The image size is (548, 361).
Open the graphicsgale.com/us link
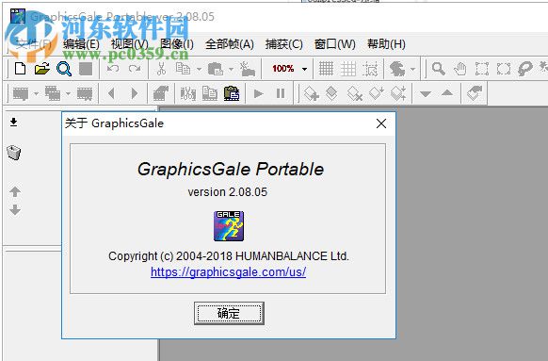(x=228, y=271)
